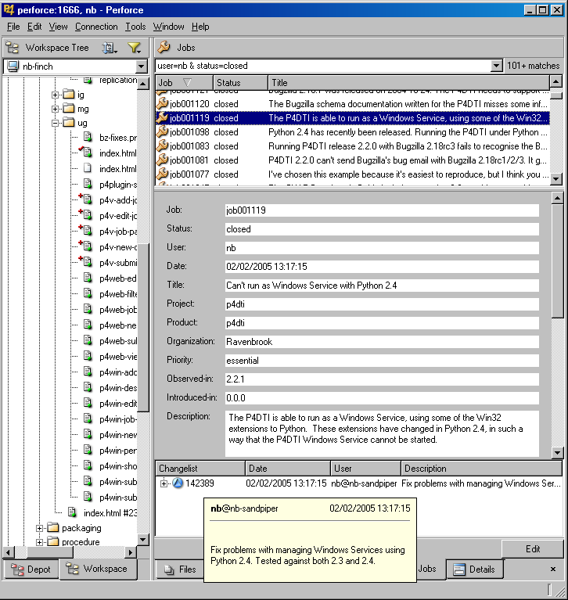568x600 pixels.
Task: Open the bookmark dropdown icon in tree toolbar
Action: [110, 48]
